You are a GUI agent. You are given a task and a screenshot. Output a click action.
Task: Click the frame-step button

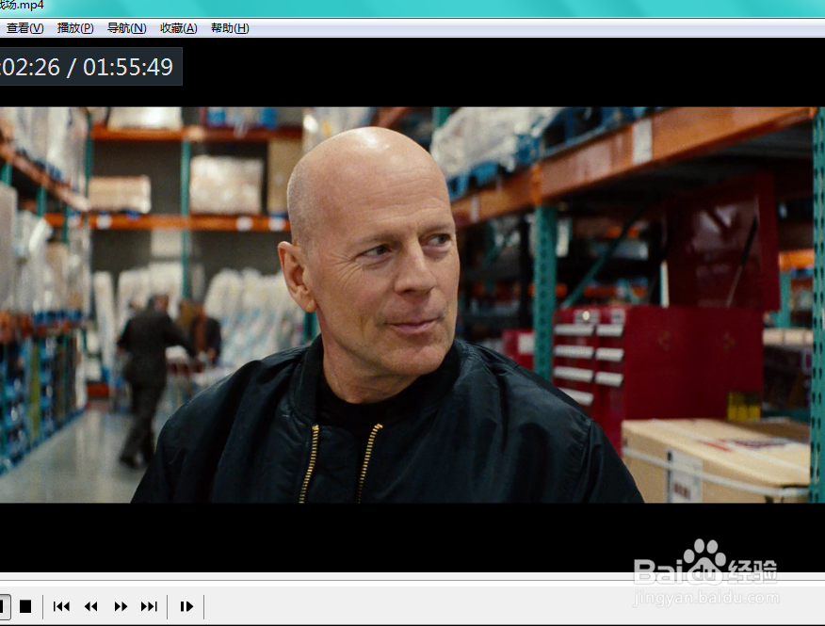coord(186,606)
